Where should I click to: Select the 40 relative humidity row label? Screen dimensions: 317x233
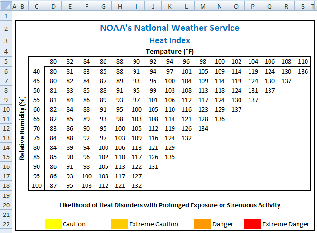[37, 72]
